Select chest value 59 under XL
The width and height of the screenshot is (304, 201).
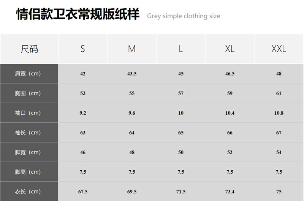230,93
